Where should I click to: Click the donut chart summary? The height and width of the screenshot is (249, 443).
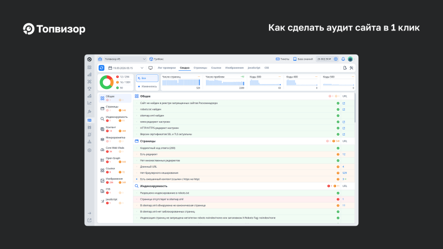[106, 82]
